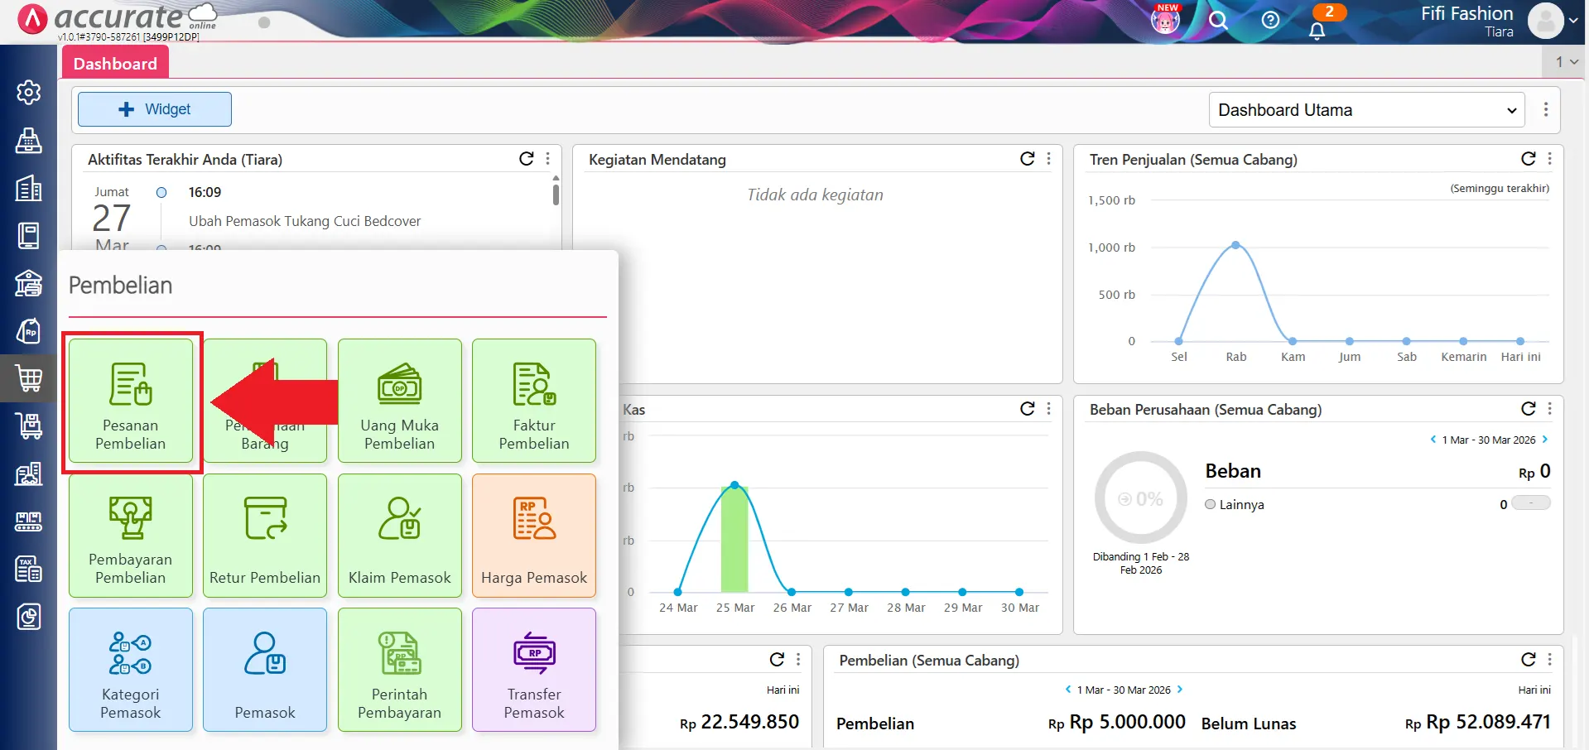Click the help question mark icon

coord(1270,20)
